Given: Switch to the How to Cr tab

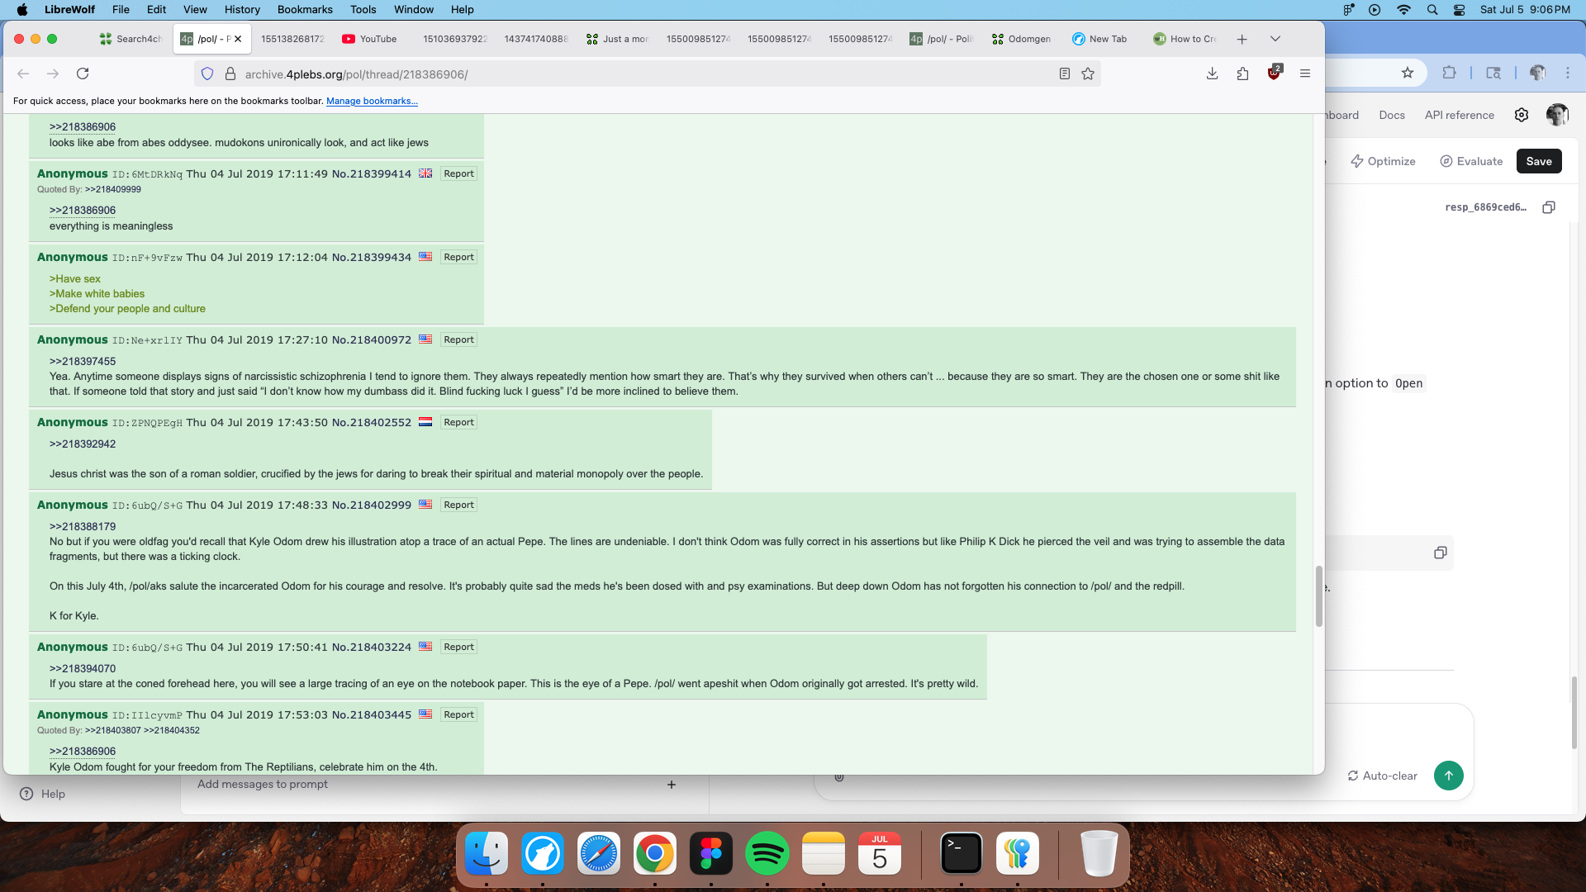Looking at the screenshot, I should (1185, 39).
